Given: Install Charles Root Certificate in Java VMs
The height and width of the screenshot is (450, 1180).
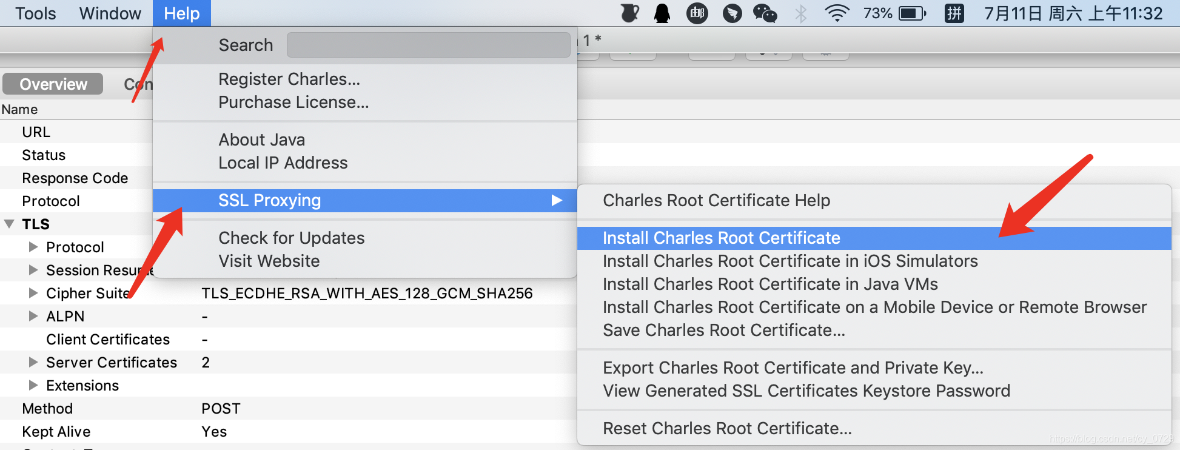Looking at the screenshot, I should 874,284.
